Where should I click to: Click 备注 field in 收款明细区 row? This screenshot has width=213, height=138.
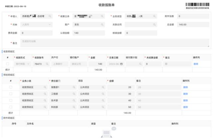click(177, 64)
